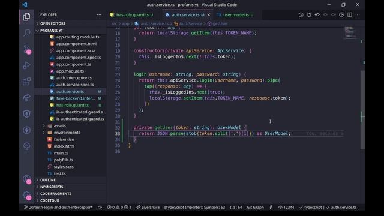Open the tree icon view below lightning bolt
This screenshot has height=216, width=384.
coord(26,146)
